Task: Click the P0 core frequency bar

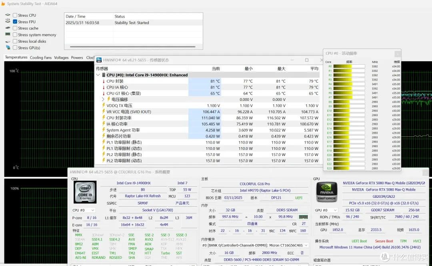Action: click(349, 66)
